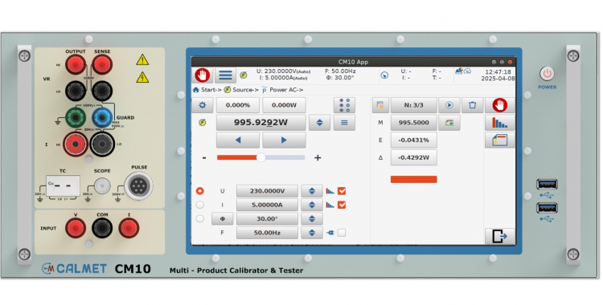Image resolution: width=603 pixels, height=305 pixels.
Task: Click the right arrow digit button
Action: (284, 140)
